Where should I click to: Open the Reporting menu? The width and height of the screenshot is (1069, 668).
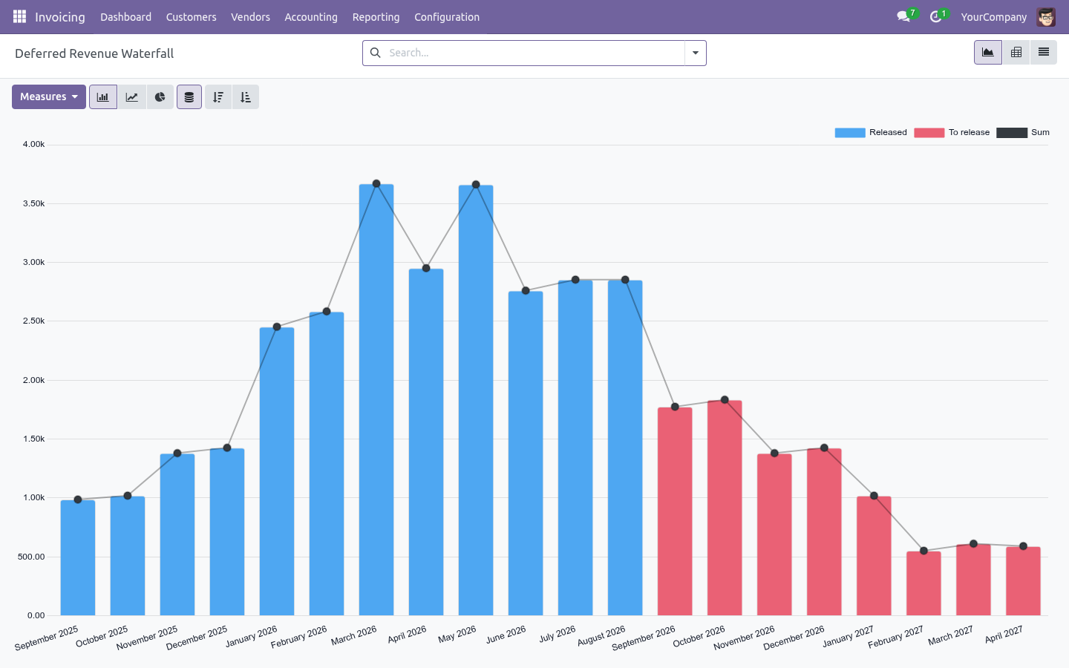click(x=376, y=16)
